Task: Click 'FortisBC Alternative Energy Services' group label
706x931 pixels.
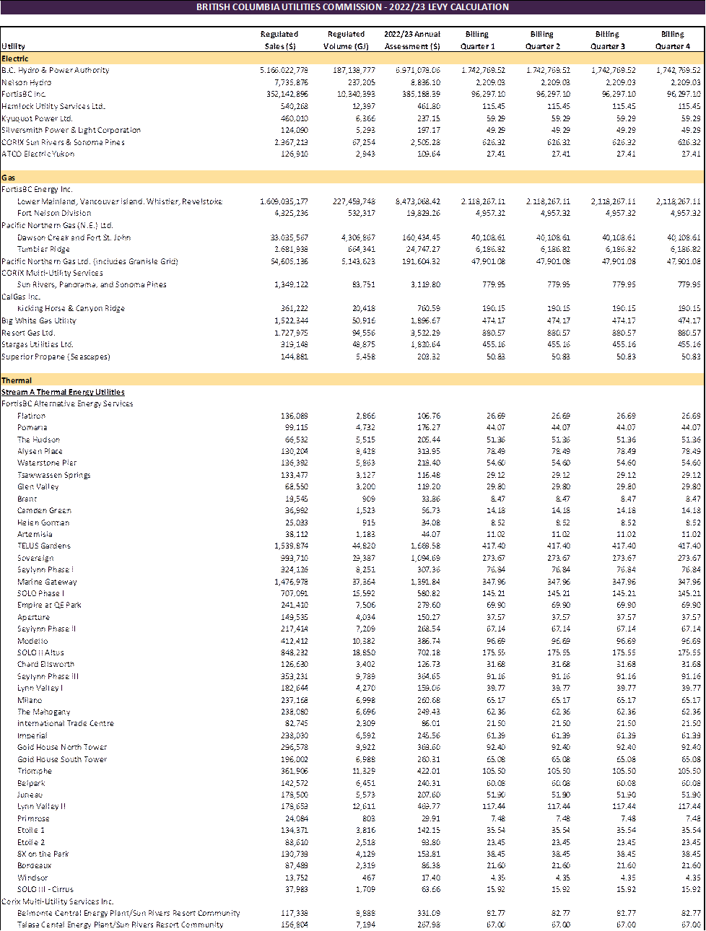Action: point(67,403)
